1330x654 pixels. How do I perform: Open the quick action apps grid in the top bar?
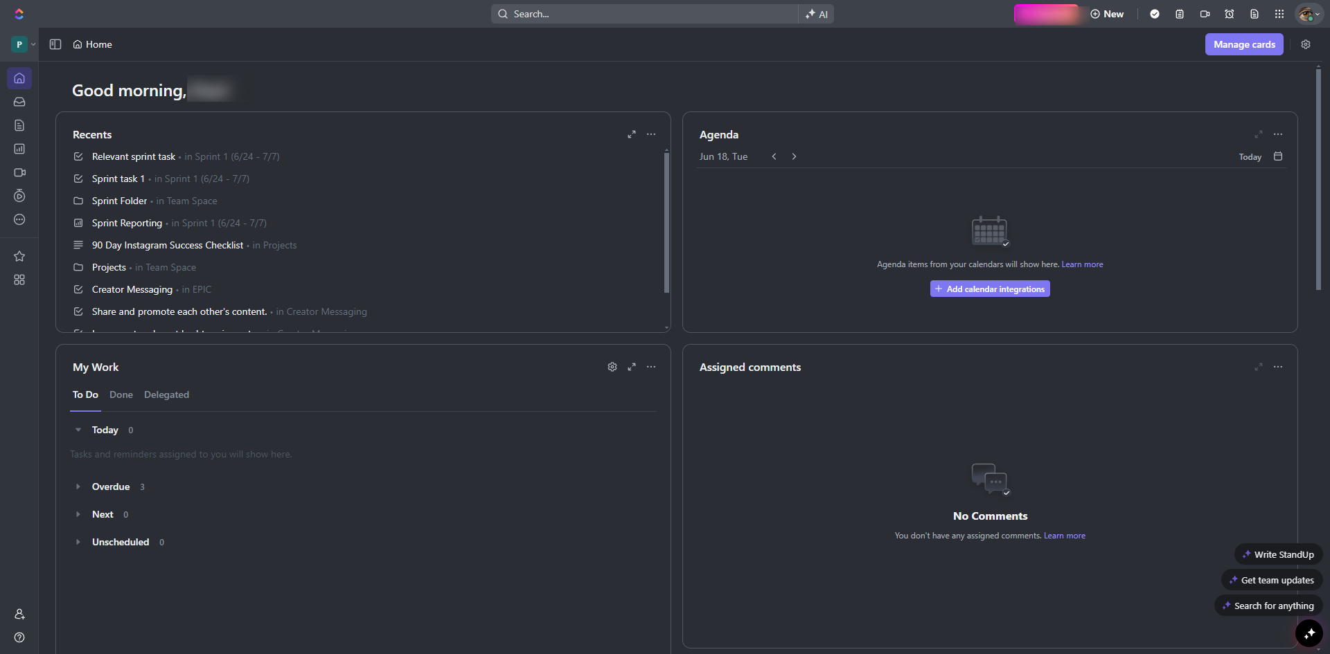[x=1279, y=14]
